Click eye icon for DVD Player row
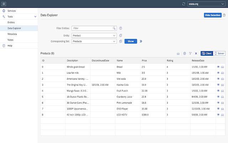This screenshot has height=143, width=228. (x=218, y=109)
